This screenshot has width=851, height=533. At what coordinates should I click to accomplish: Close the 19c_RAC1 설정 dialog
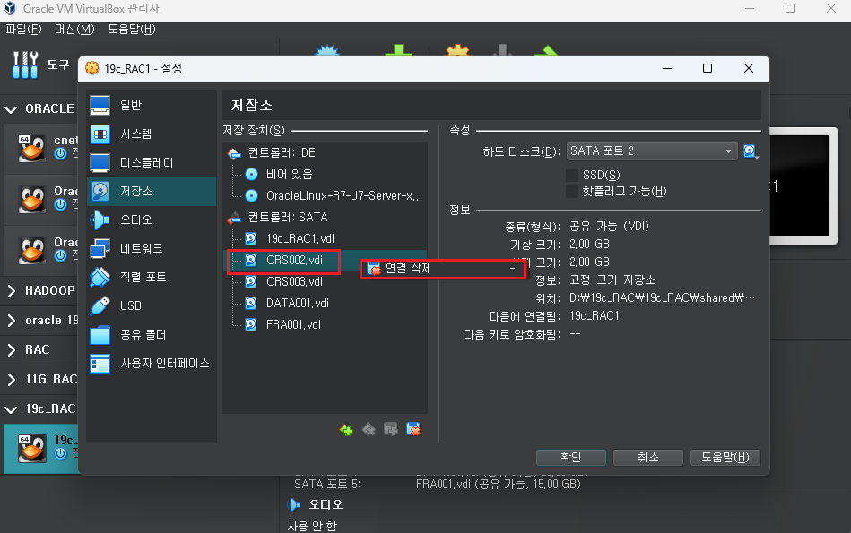749,68
